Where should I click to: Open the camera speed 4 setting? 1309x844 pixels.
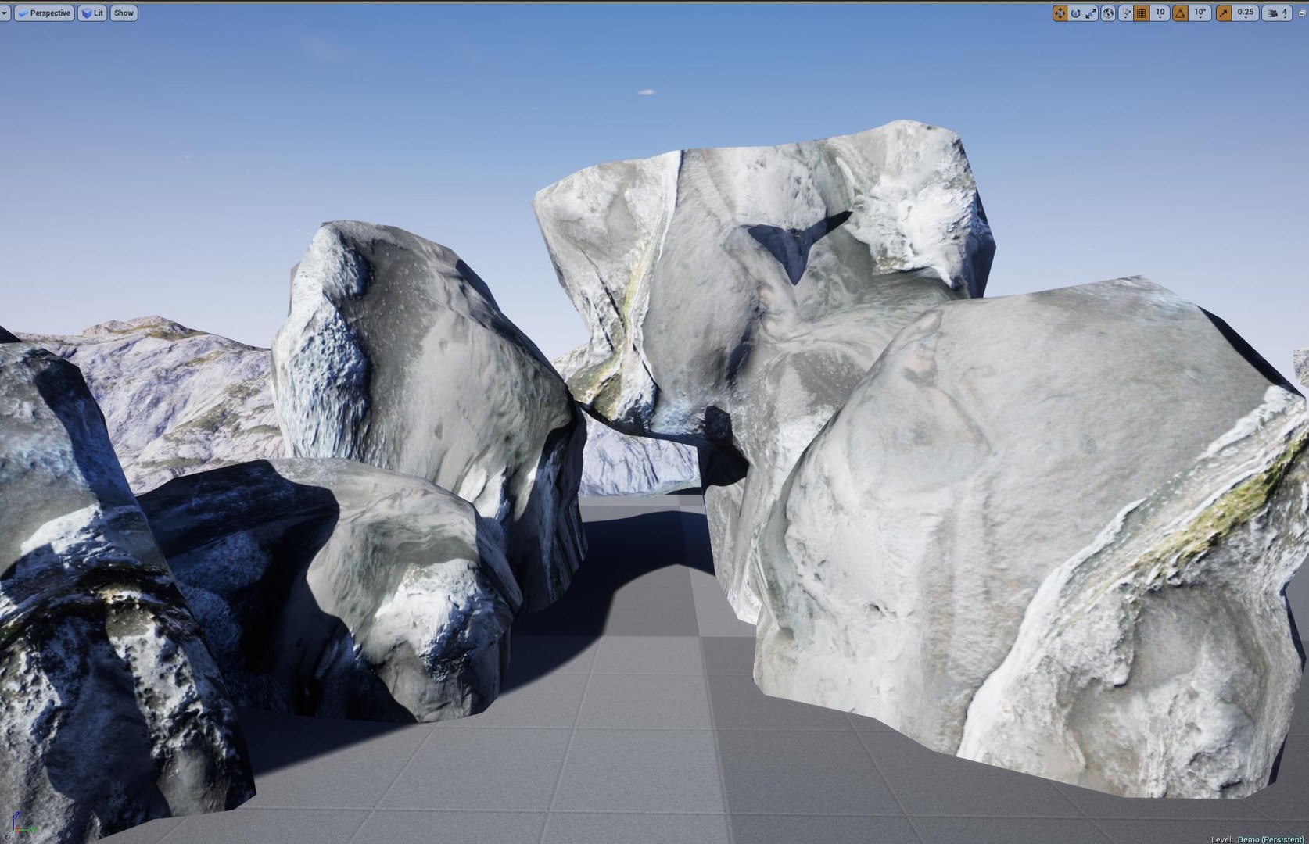click(1277, 13)
